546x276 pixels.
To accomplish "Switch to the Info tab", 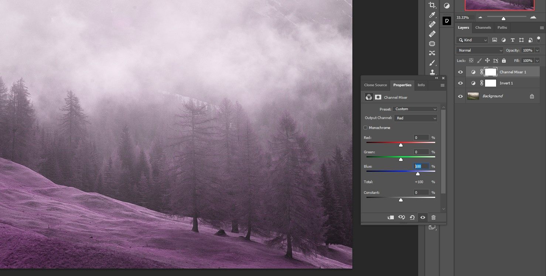I will (x=421, y=85).
